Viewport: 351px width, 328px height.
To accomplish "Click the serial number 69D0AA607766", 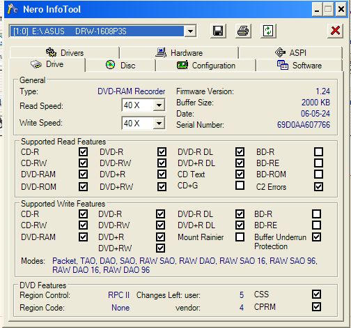I will 304,125.
